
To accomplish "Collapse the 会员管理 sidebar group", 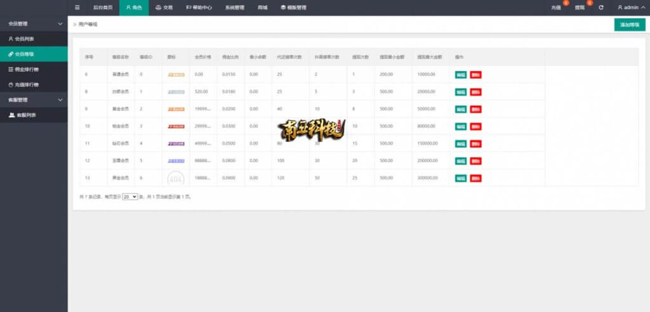I will point(34,23).
